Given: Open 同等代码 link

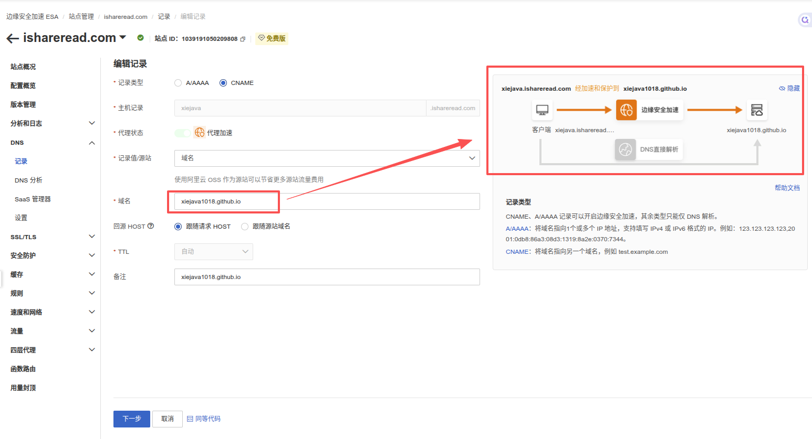Looking at the screenshot, I should [204, 419].
